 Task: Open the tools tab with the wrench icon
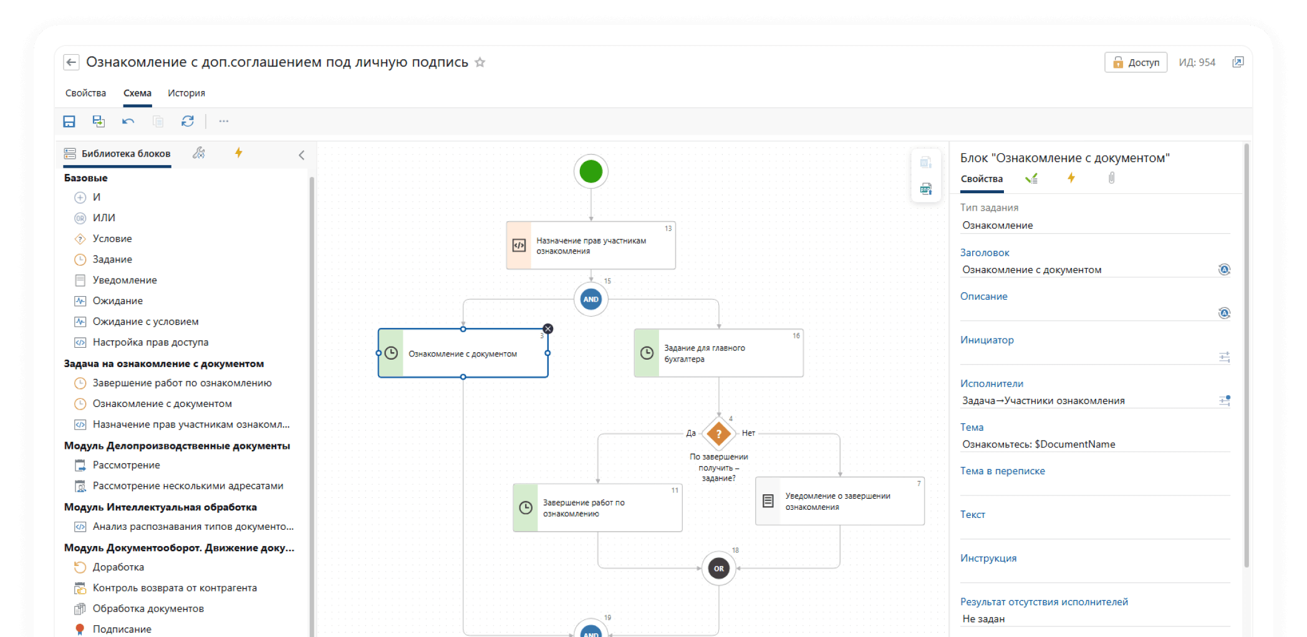pos(199,153)
